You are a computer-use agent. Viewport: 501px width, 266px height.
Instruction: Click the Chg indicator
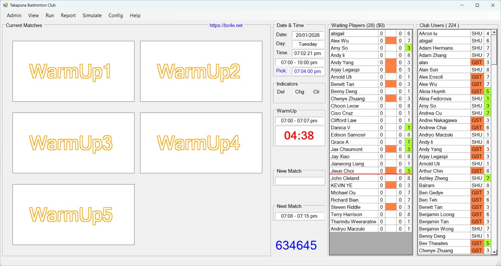(x=299, y=92)
